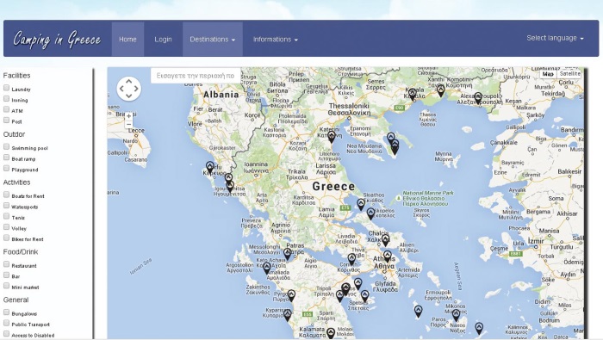Expand the Destinations dropdown menu
Image resolution: width=603 pixels, height=340 pixels.
click(212, 40)
